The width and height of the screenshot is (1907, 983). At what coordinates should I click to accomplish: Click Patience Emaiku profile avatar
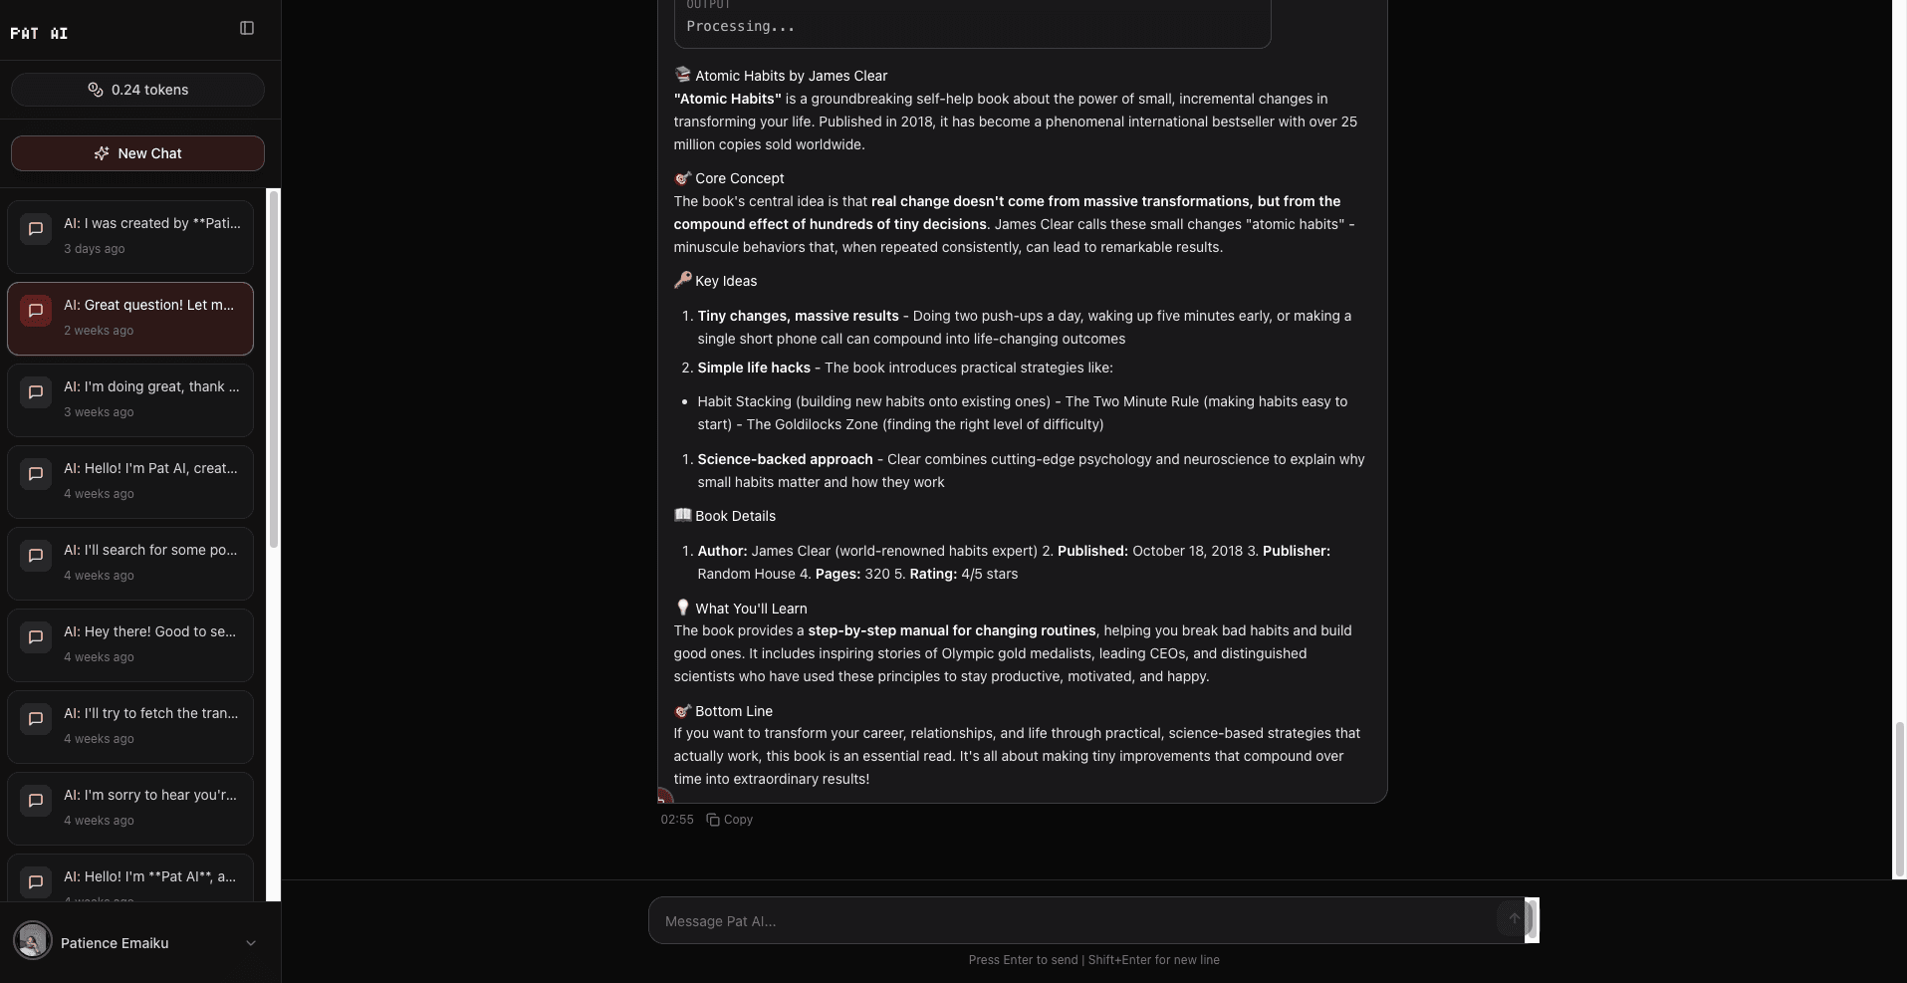(x=33, y=940)
